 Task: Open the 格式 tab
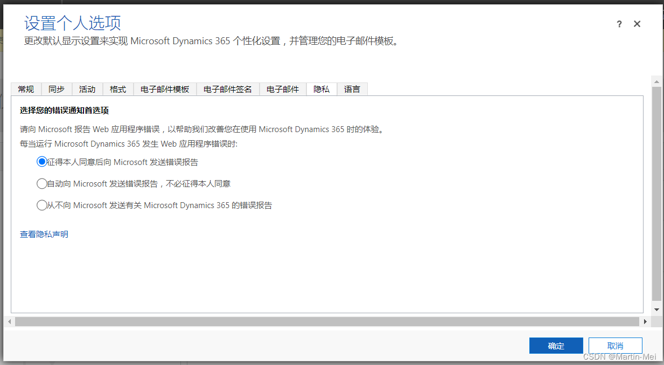118,89
